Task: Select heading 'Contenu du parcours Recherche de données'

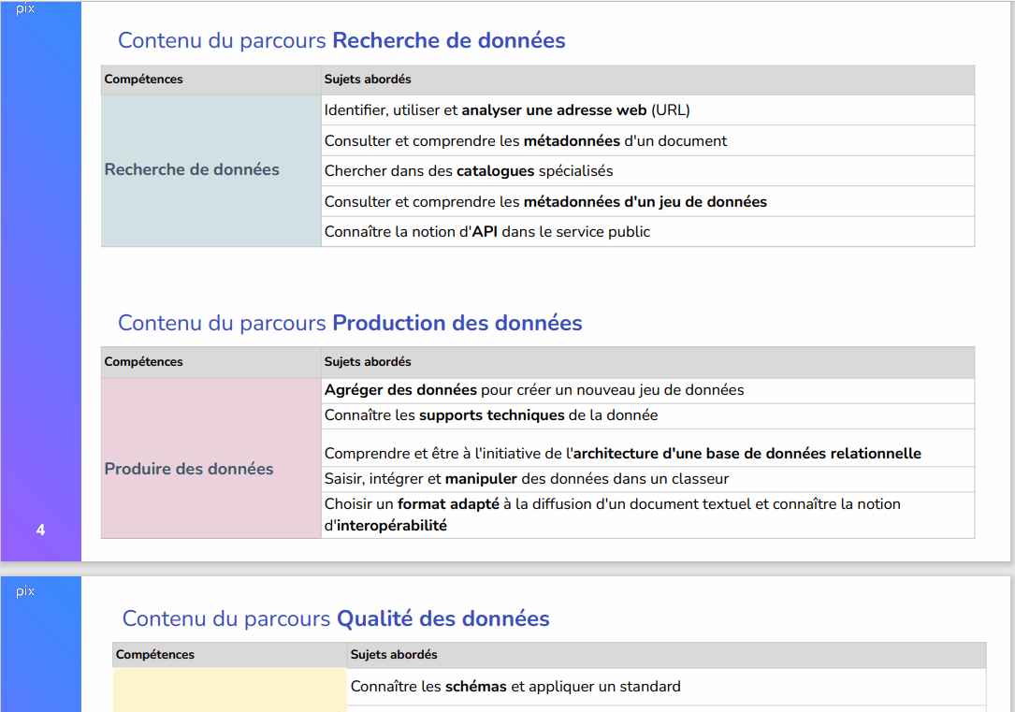Action: 341,40
